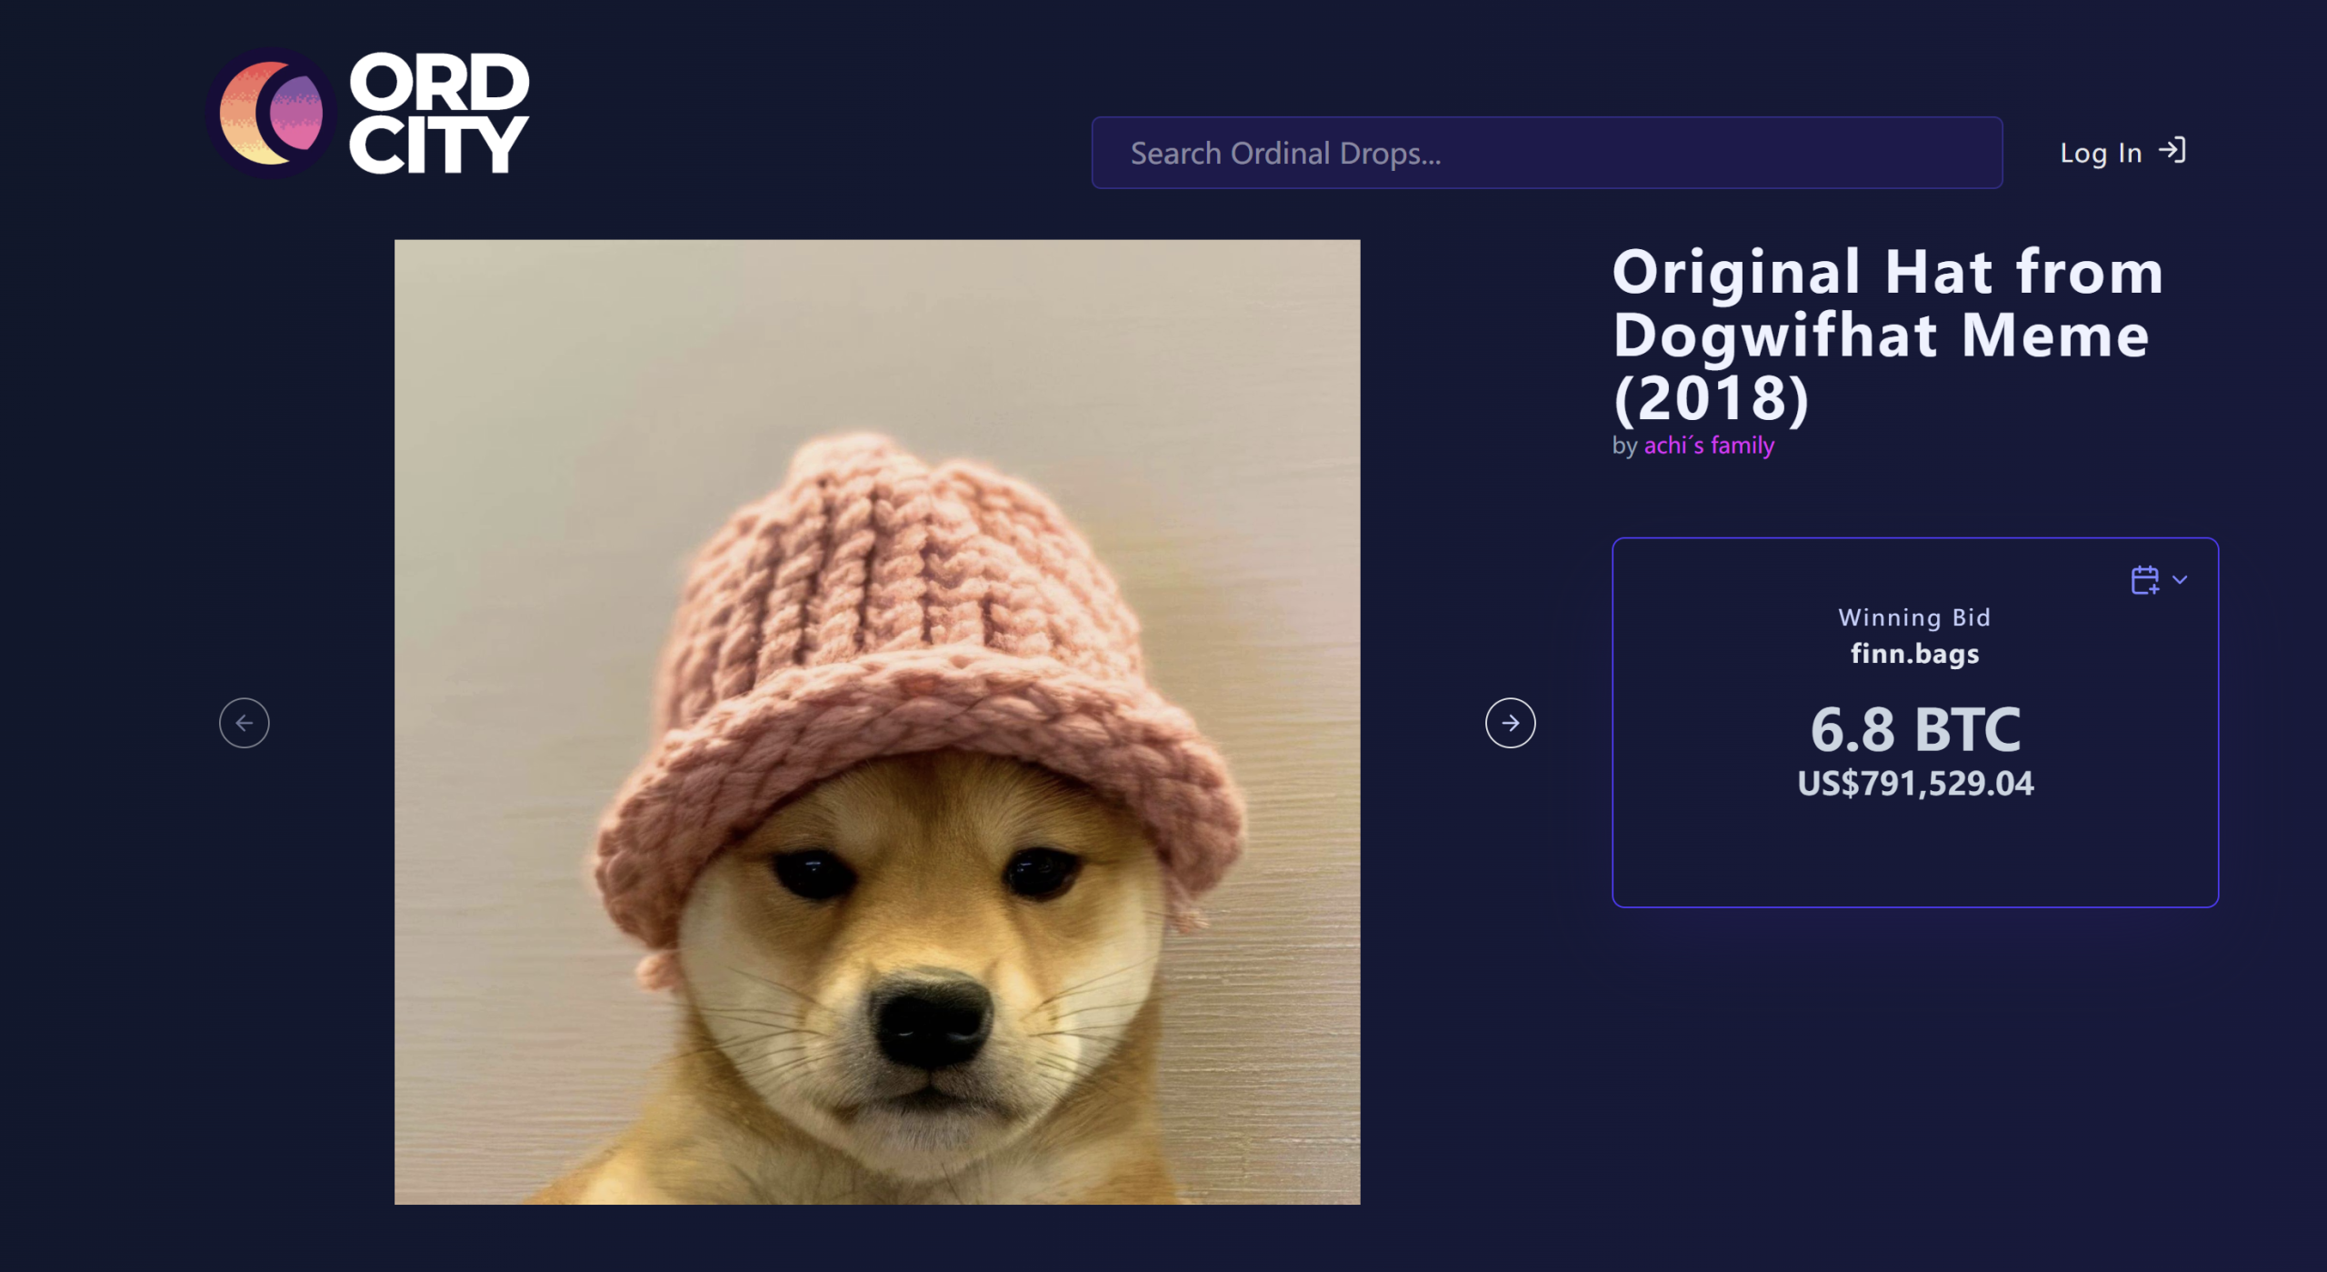Click the add-to-calendar icon
Viewport: 2327px width, 1272px height.
pos(2145,579)
